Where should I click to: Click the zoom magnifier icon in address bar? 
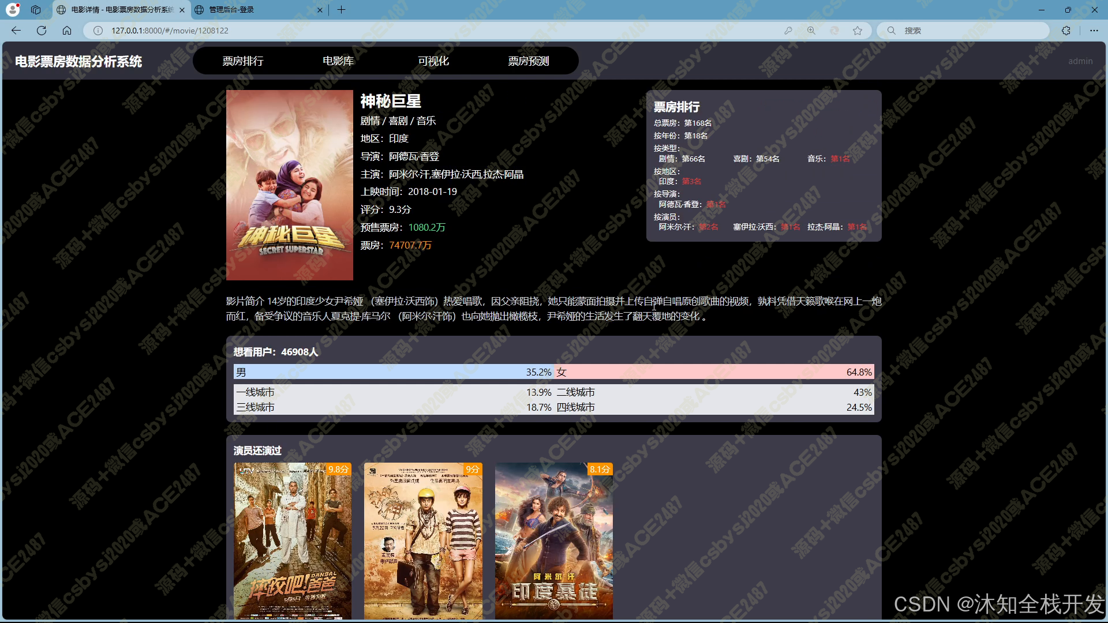(811, 31)
